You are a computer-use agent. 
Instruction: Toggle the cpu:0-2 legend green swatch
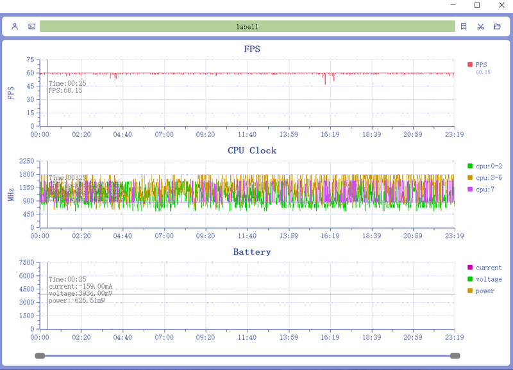[x=470, y=166]
